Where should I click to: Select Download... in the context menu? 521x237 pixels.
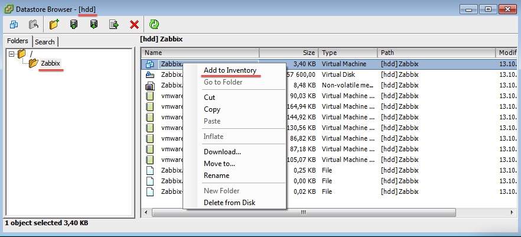pos(222,152)
